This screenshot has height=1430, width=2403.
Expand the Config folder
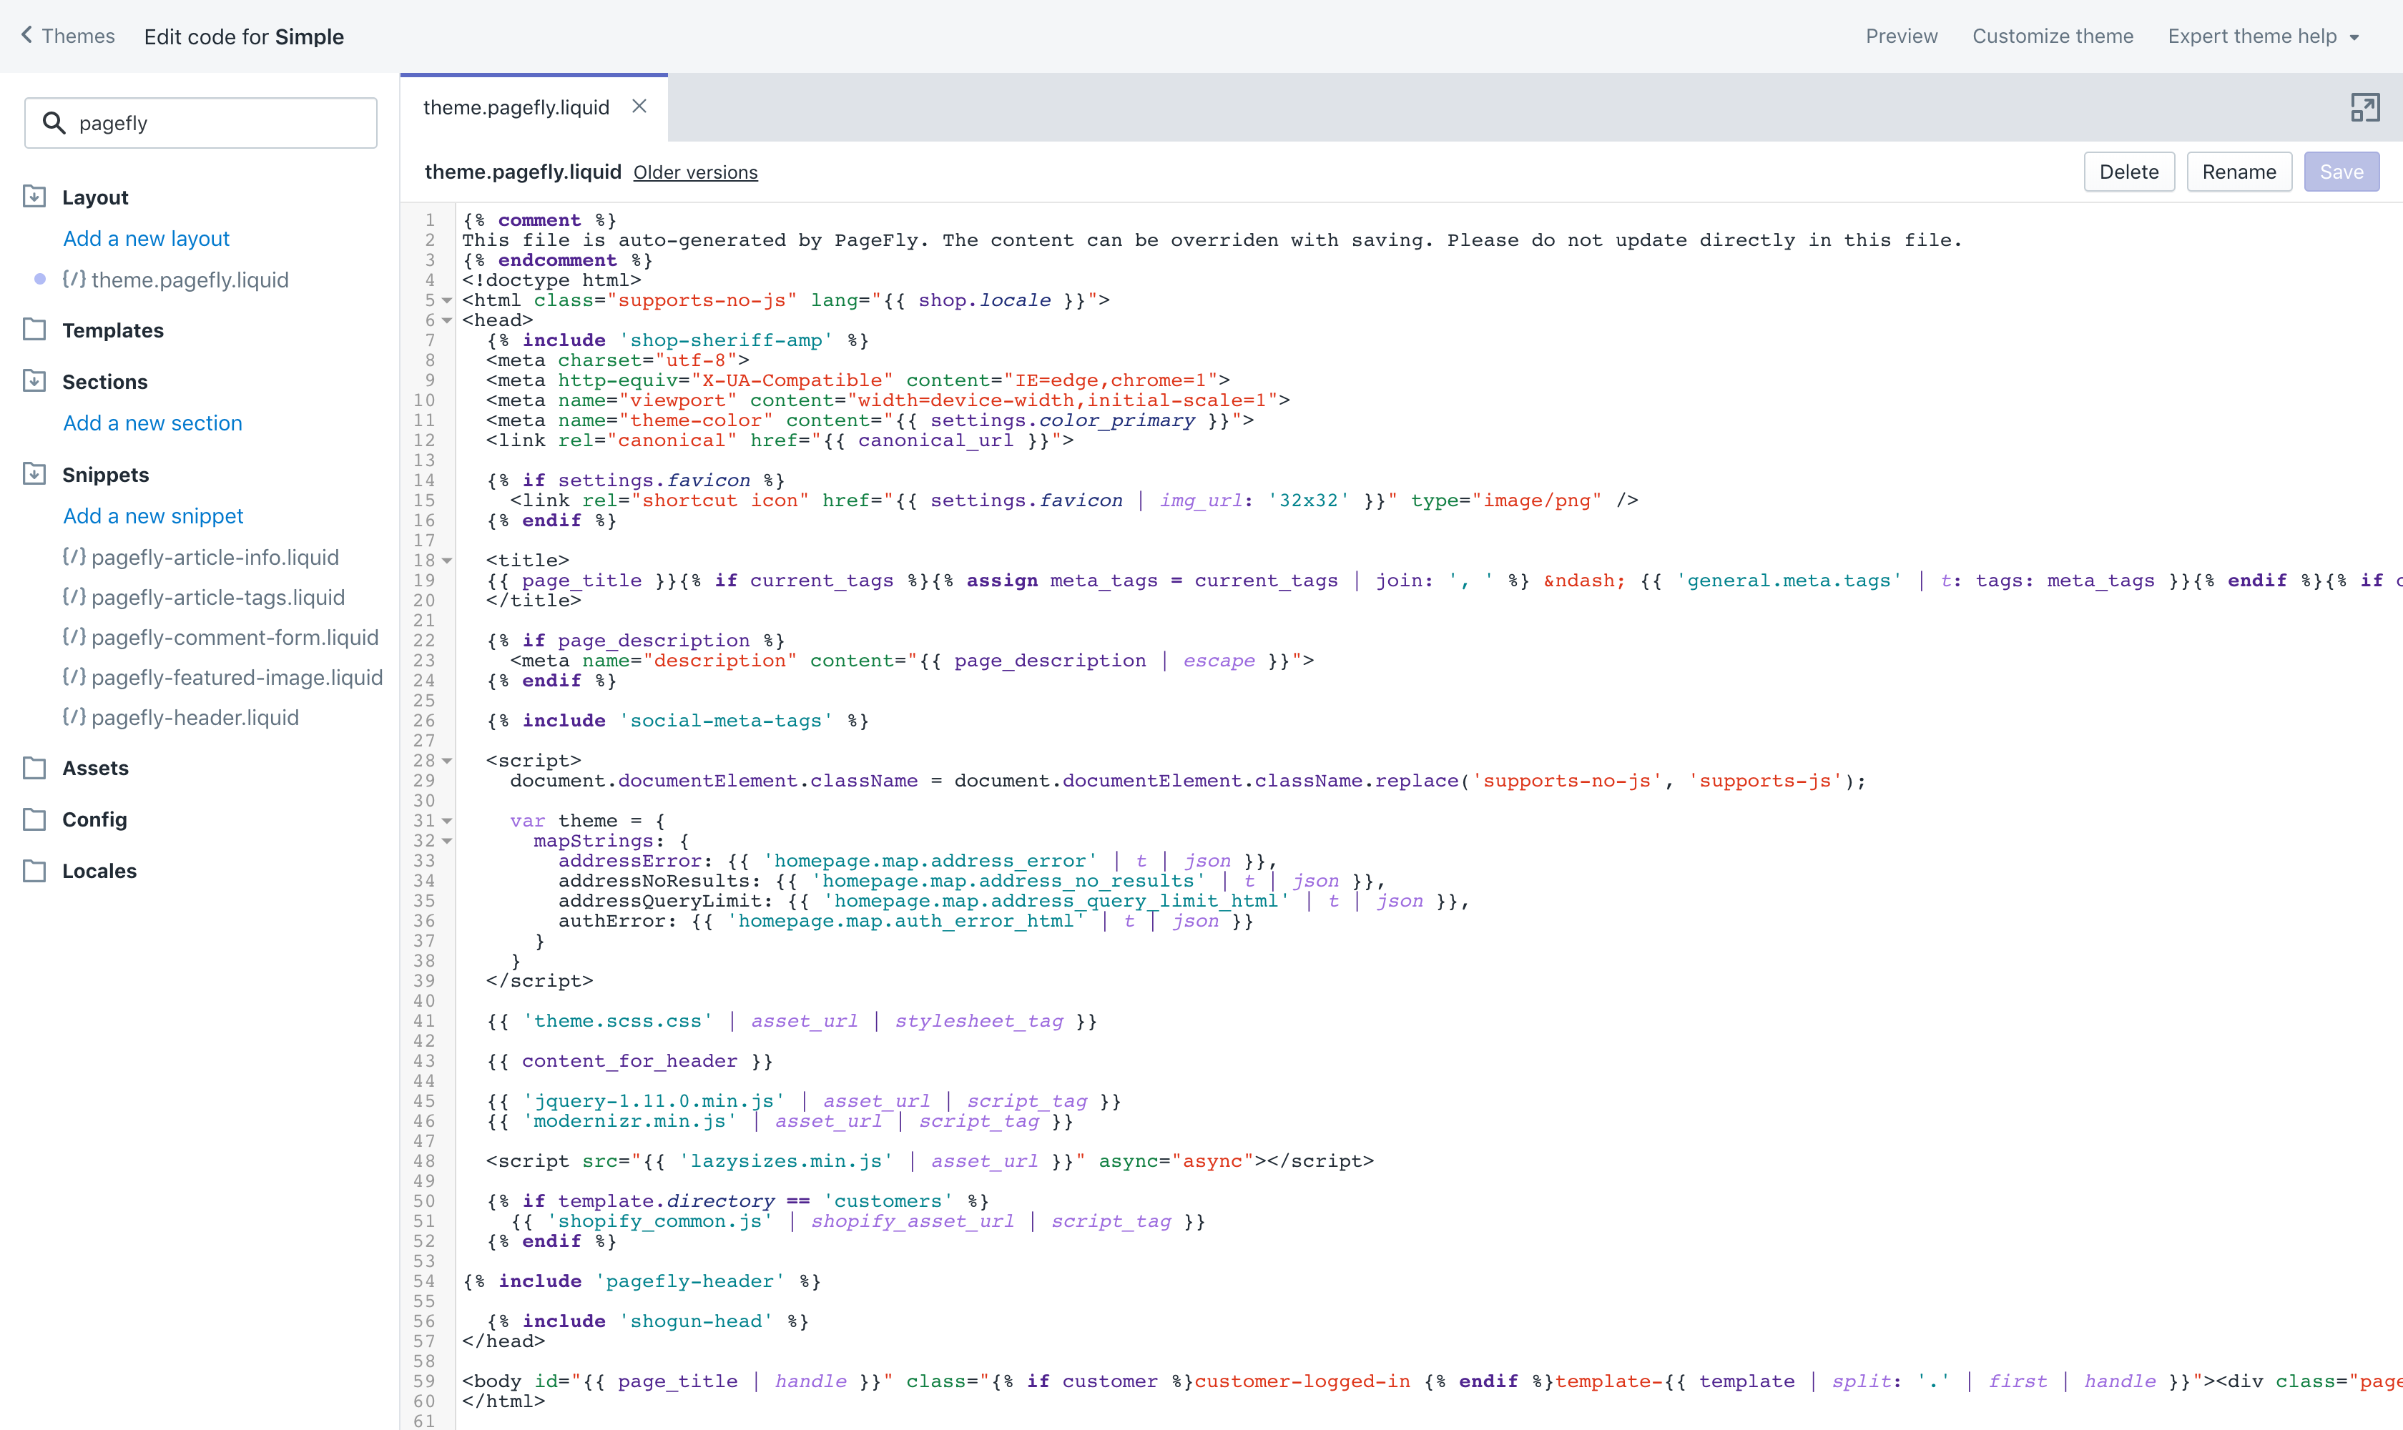coord(35,819)
